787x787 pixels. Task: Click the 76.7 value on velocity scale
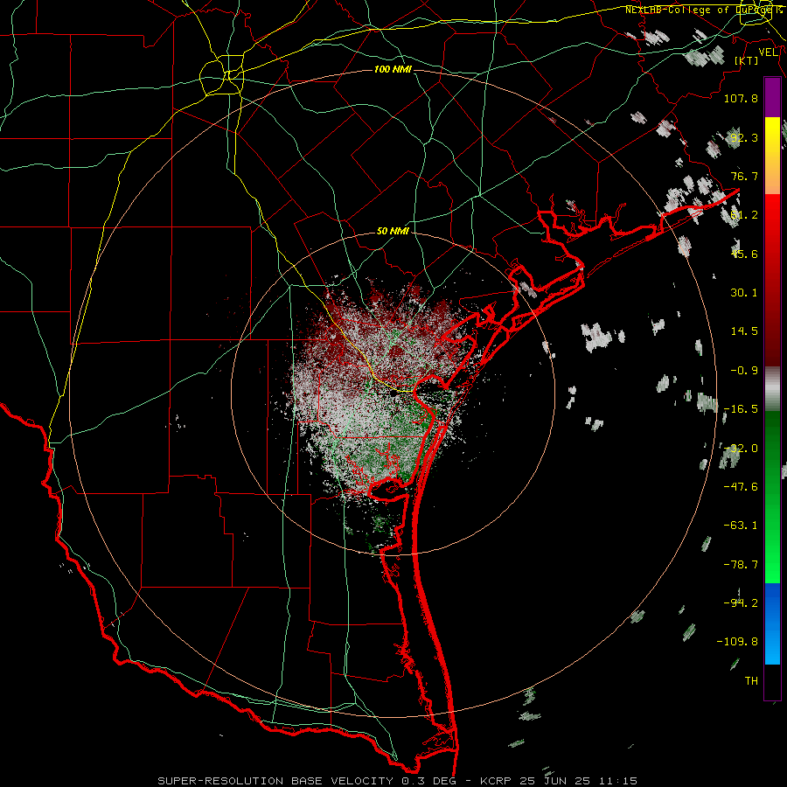[744, 176]
